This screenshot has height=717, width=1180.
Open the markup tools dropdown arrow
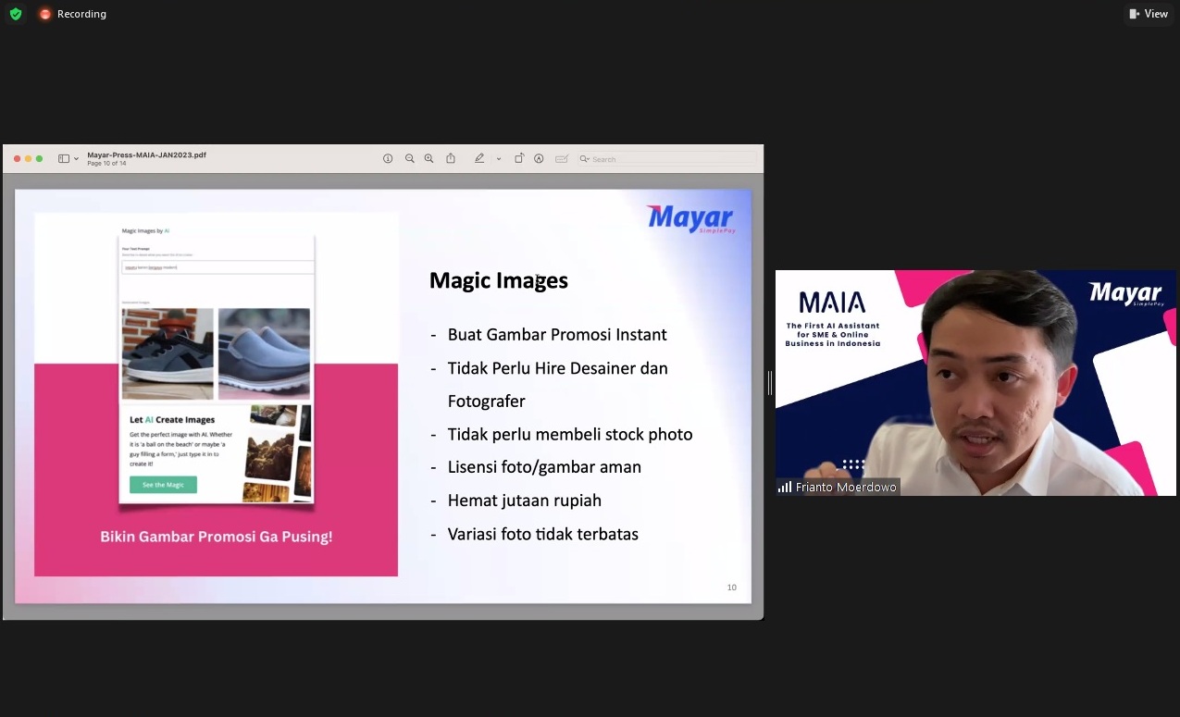(498, 158)
